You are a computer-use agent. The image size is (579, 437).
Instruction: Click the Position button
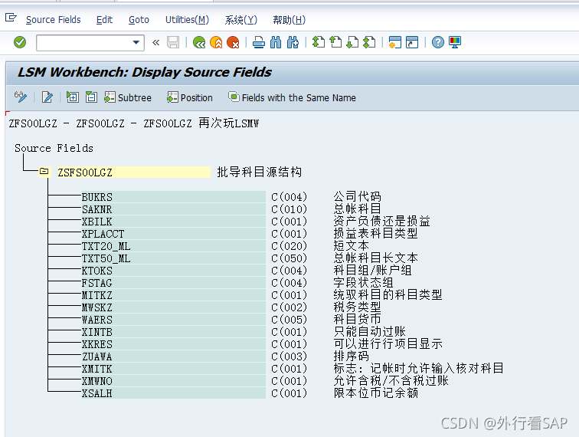190,97
